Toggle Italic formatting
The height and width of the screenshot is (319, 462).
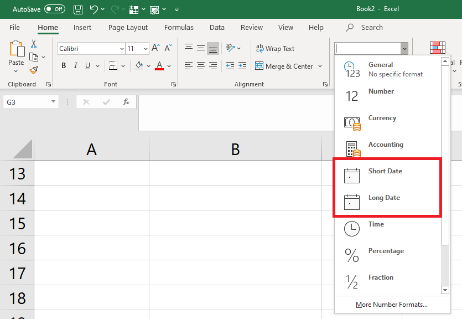pos(76,66)
